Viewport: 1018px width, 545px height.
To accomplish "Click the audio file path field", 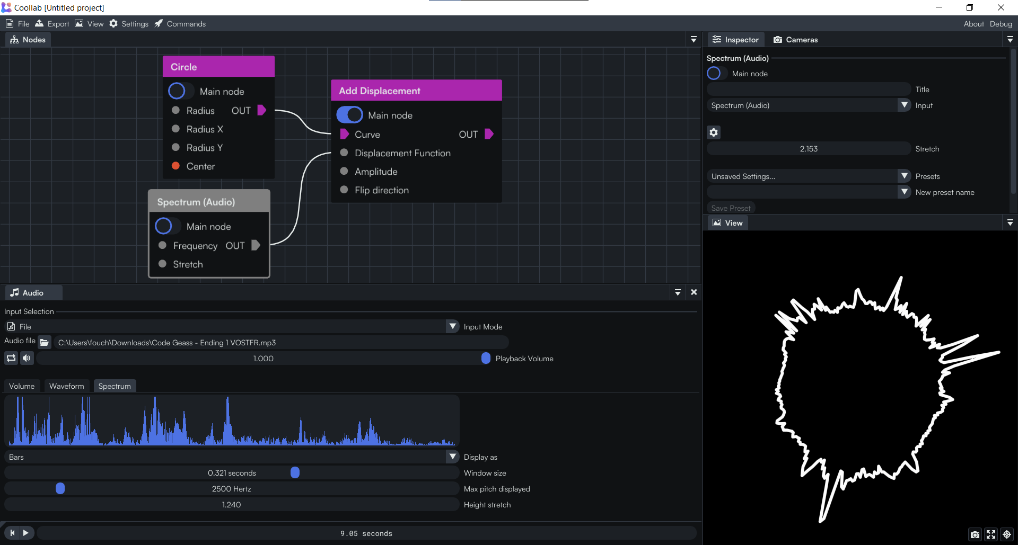I will [x=281, y=343].
